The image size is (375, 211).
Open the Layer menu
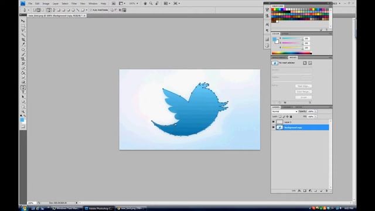tap(56, 4)
